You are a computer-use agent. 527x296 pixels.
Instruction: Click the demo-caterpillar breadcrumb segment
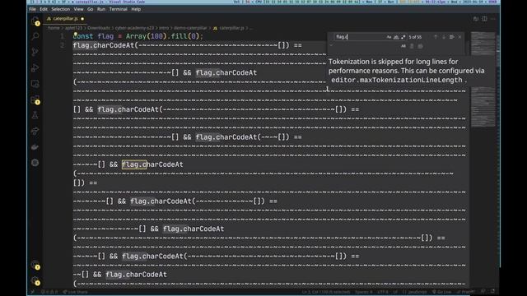190,28
